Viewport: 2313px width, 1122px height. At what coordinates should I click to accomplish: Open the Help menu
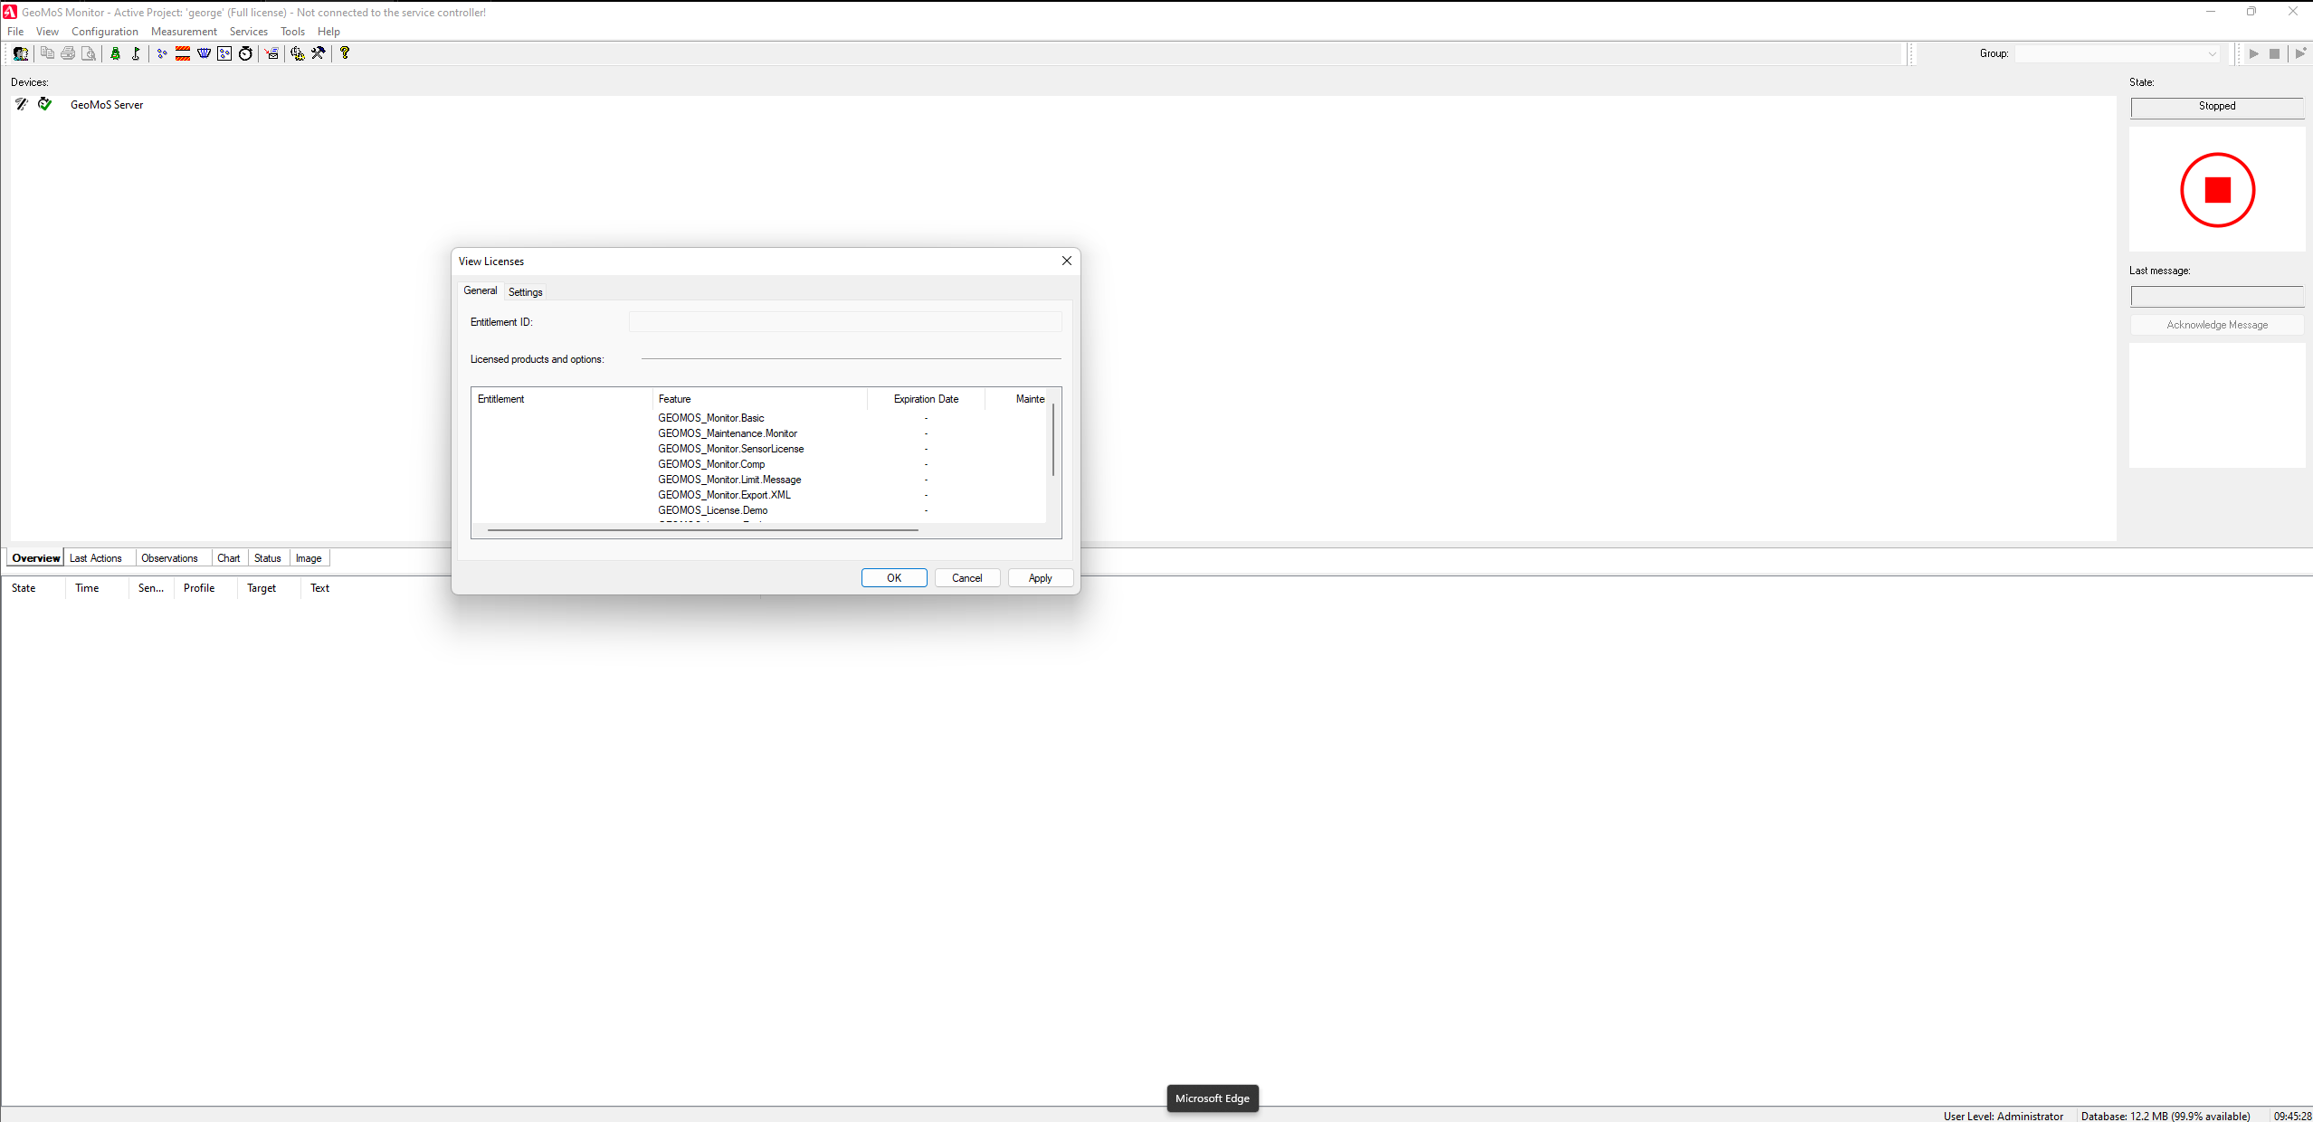click(328, 31)
